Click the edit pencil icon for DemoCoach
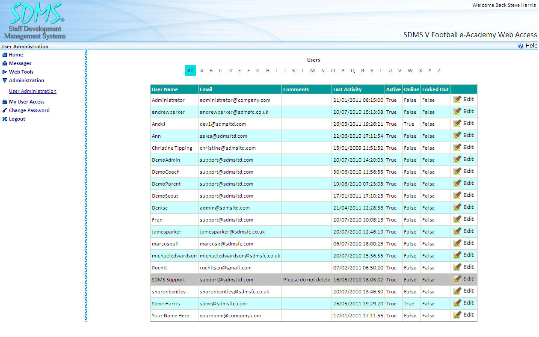539x337 pixels. pos(457,171)
